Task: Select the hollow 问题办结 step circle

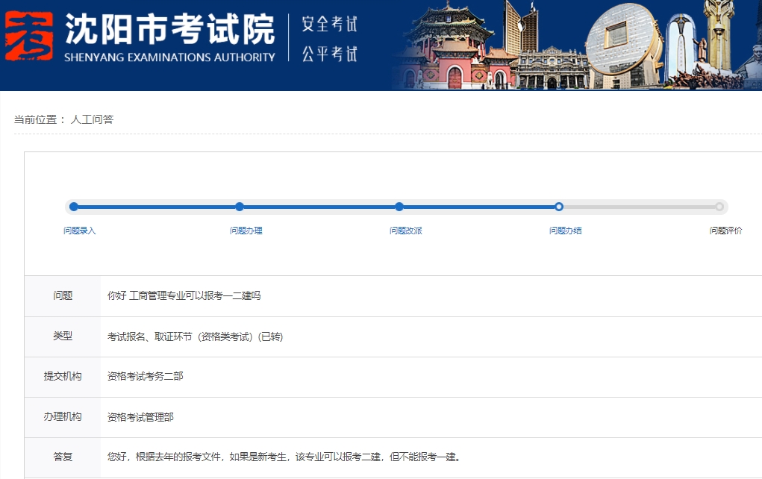Action: click(x=559, y=207)
